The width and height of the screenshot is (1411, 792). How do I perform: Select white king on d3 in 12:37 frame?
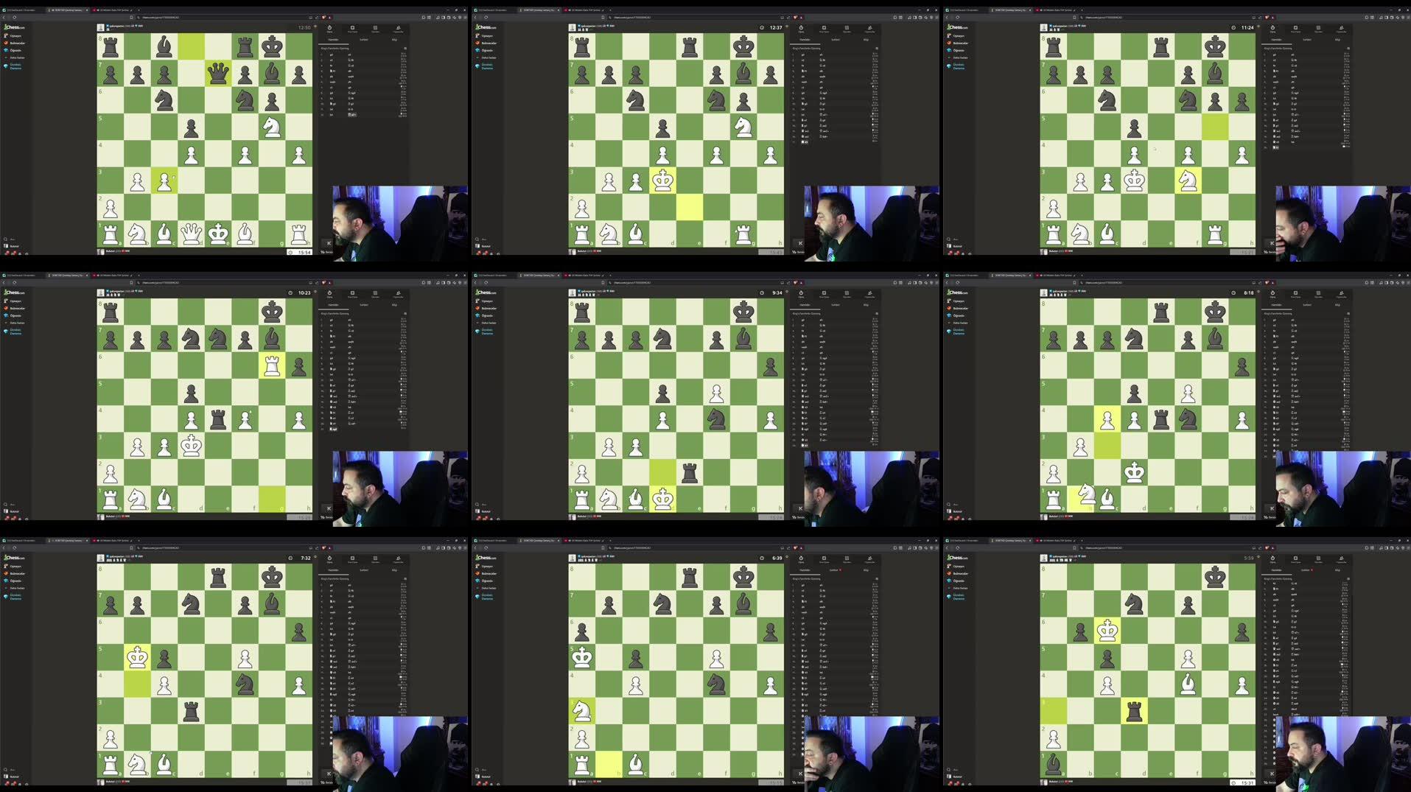coord(662,181)
